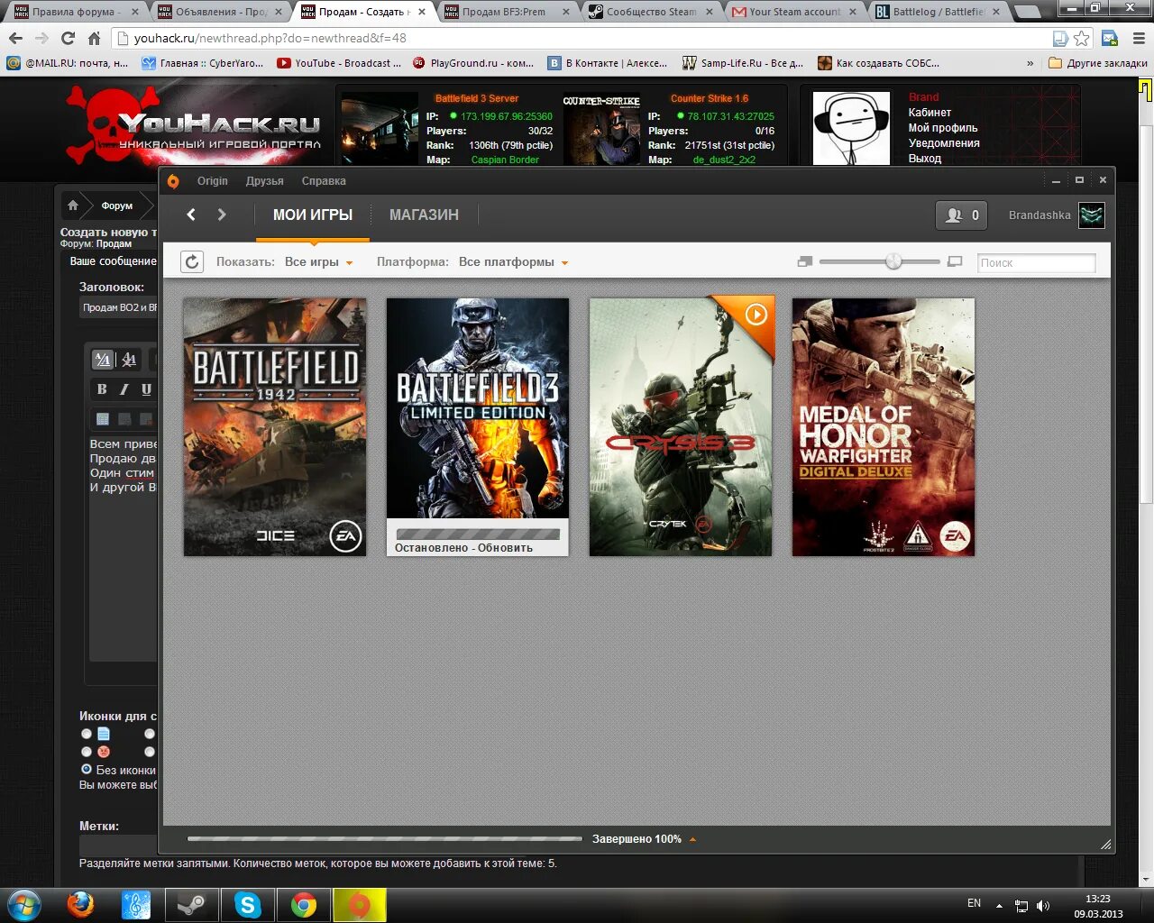Image resolution: width=1154 pixels, height=923 pixels.
Task: Open Chrome's home page button
Action: pyautogui.click(x=94, y=39)
